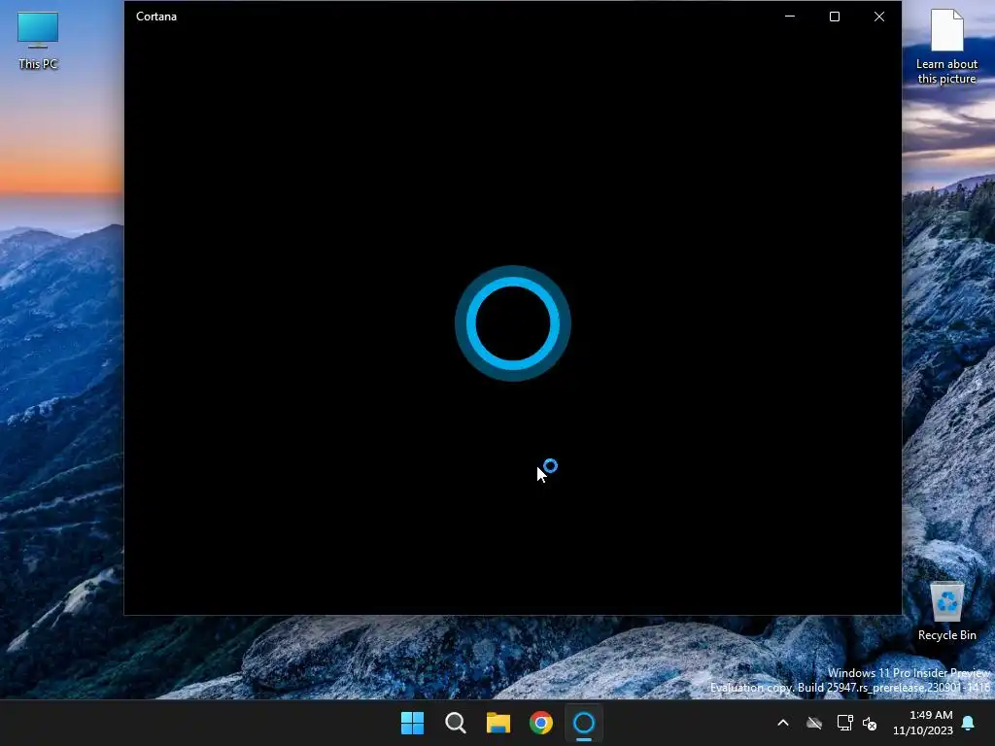Open the This PC desktop icon

point(38,41)
